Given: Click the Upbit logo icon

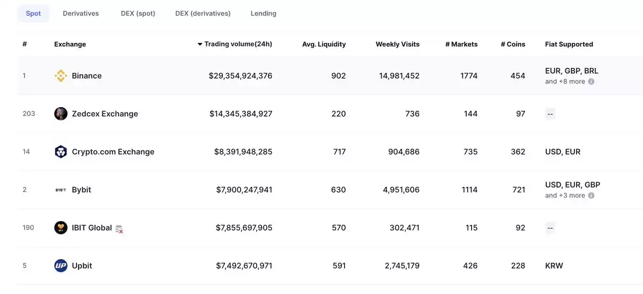Looking at the screenshot, I should [x=61, y=266].
